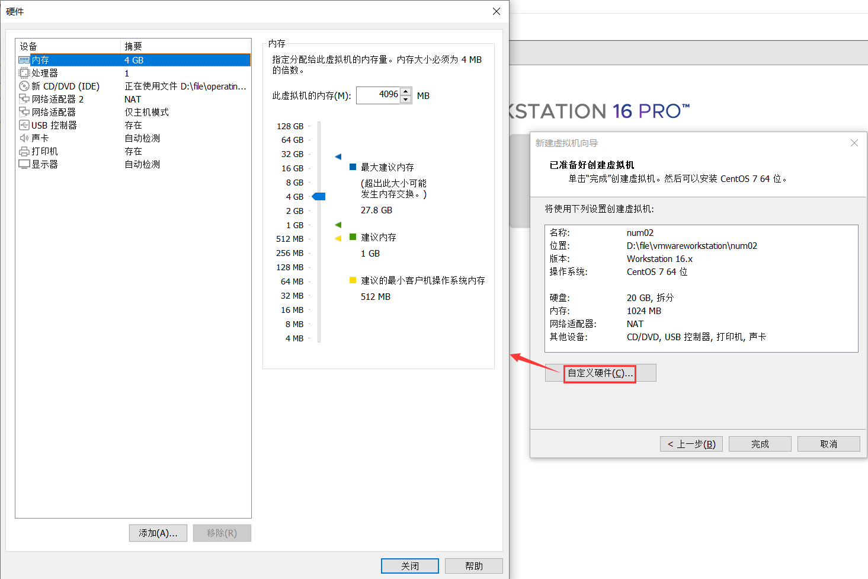Click the 添加(A)... button
Screen dimensions: 868x579
tap(158, 533)
